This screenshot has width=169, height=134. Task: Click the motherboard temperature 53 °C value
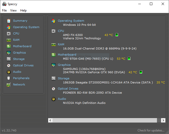coord(121,59)
